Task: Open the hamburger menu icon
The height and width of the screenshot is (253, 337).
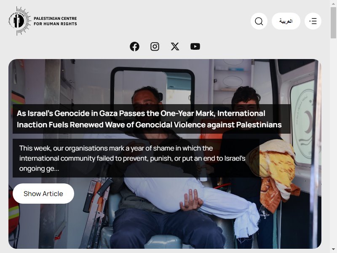Action: (x=313, y=21)
